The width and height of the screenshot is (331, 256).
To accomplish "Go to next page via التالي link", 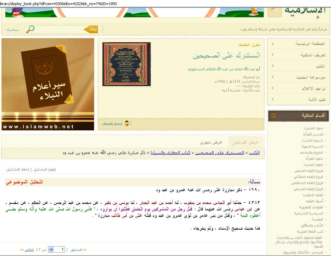I will (x=27, y=250).
